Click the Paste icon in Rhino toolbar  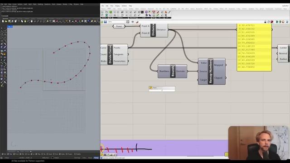pos(25,21)
